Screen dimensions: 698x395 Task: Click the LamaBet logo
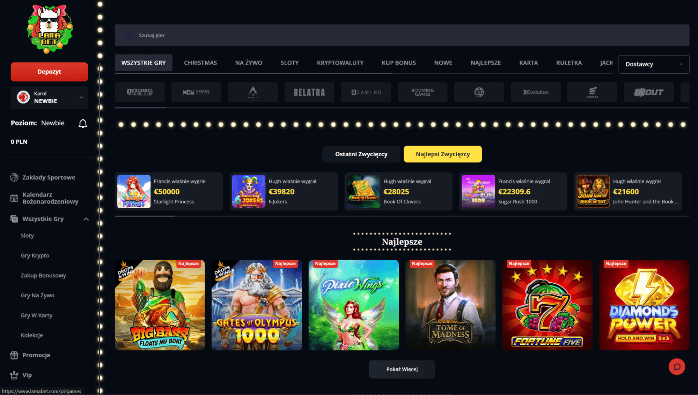point(50,29)
